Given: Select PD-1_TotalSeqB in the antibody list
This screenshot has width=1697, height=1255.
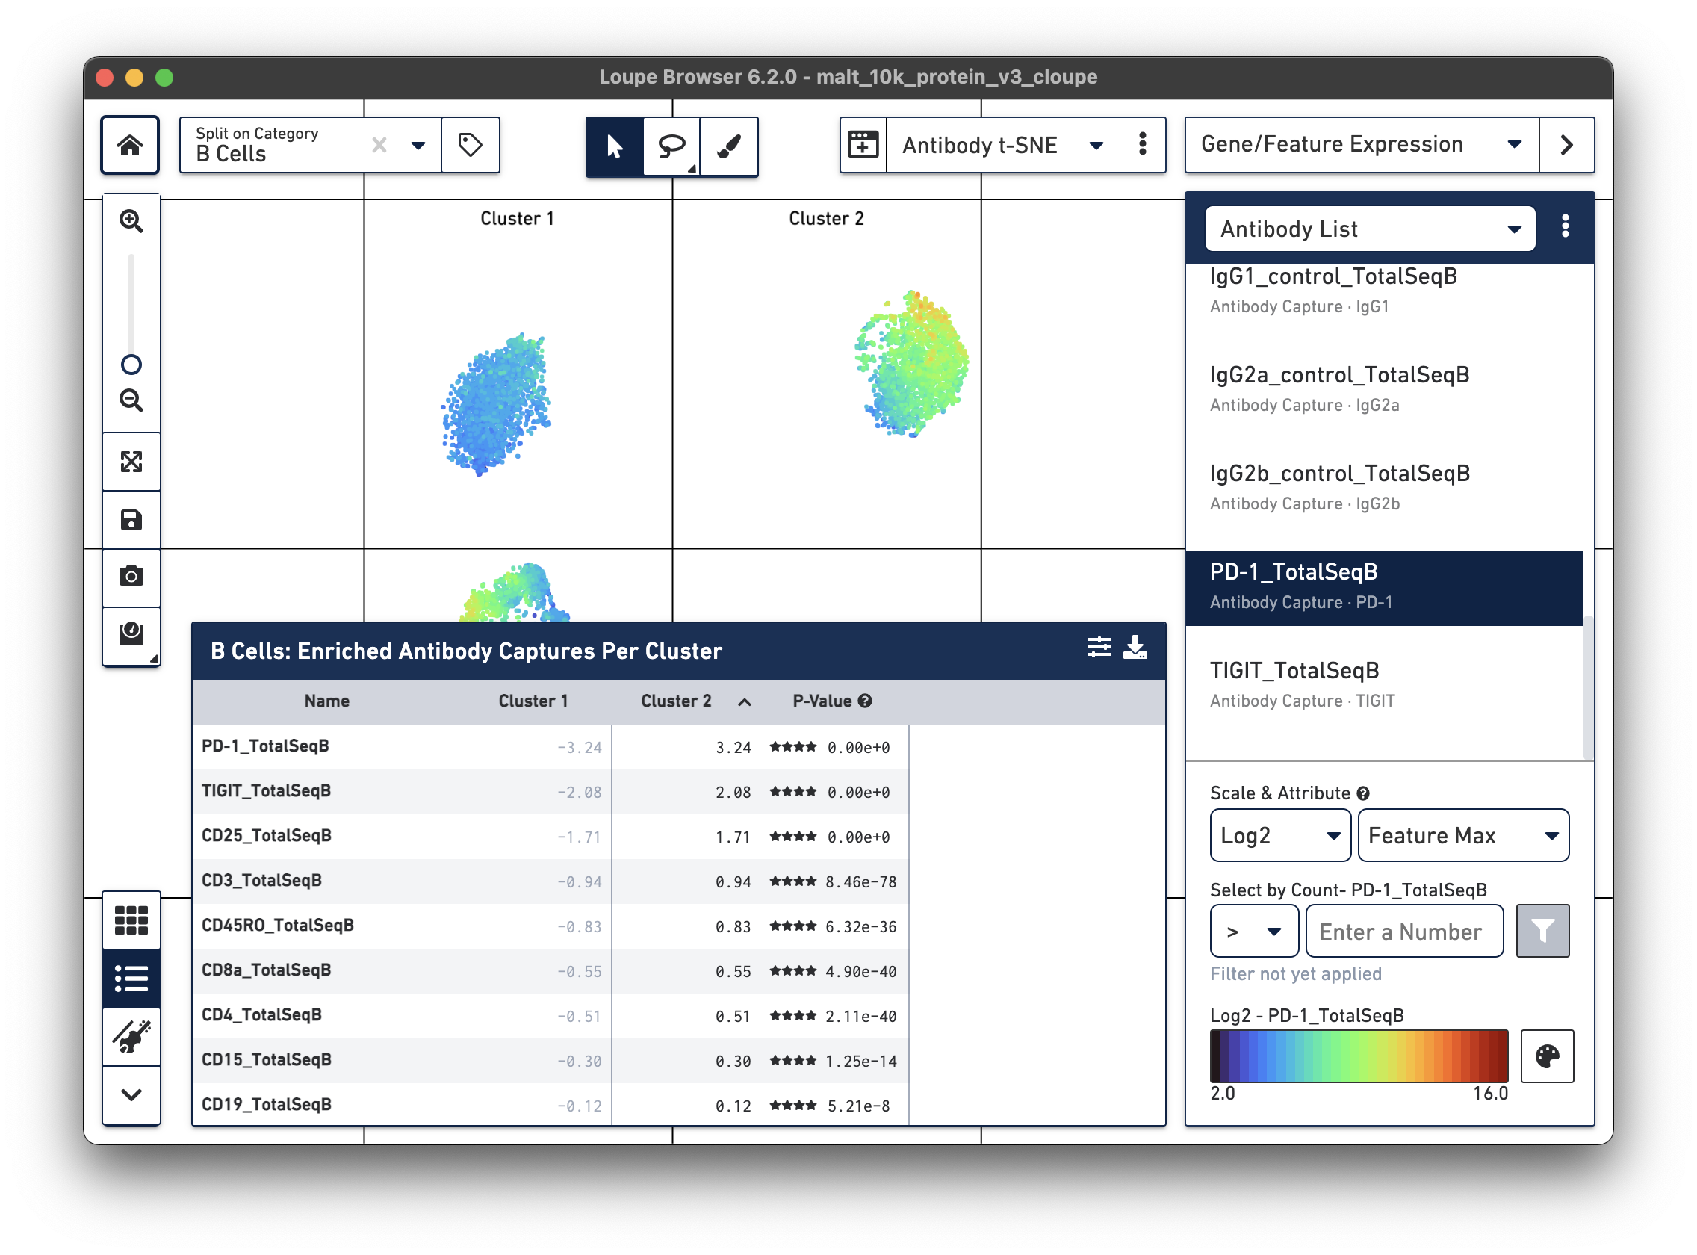Looking at the screenshot, I should pos(1383,588).
